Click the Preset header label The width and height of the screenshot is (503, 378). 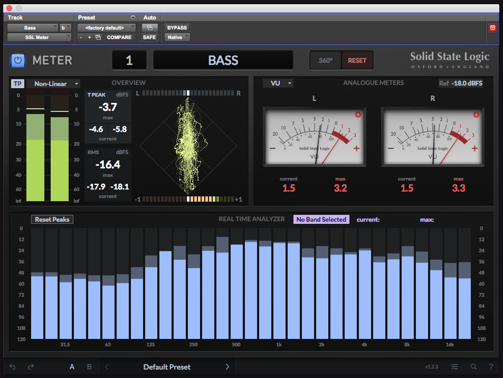click(86, 17)
